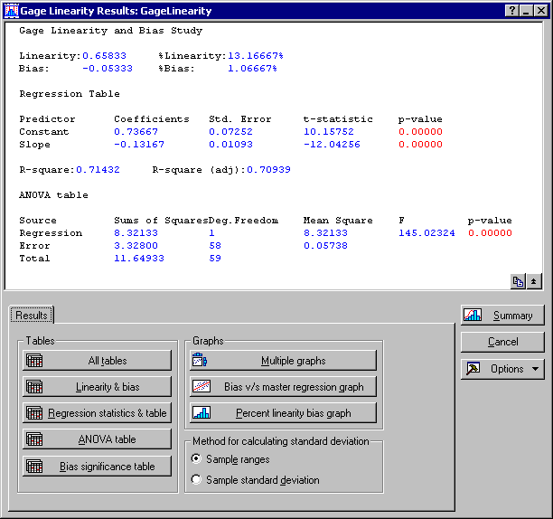Close the Gage Linearity Results window

(540, 11)
